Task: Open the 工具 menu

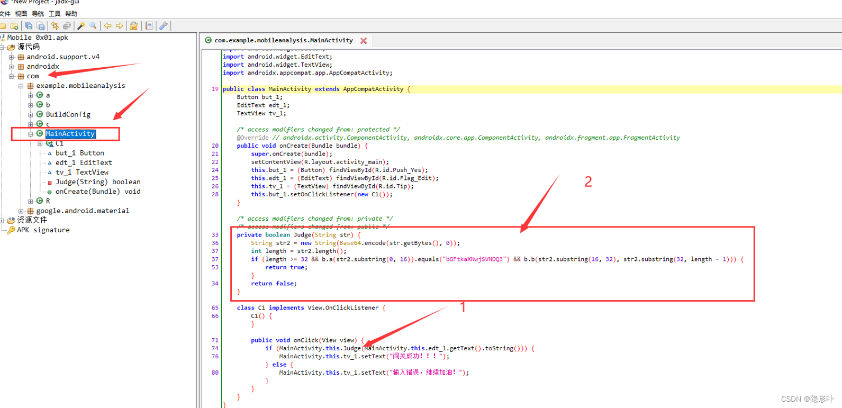Action: point(55,14)
